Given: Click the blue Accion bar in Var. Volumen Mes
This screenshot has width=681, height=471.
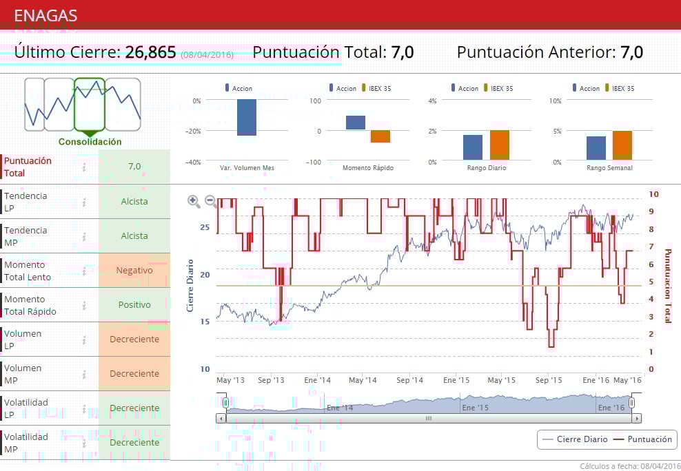Looking at the screenshot, I should [x=247, y=118].
